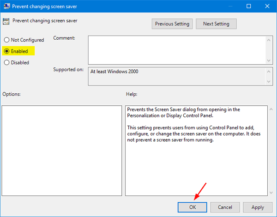Click the 'Options:' label
This screenshot has height=217, width=277.
coord(12,94)
